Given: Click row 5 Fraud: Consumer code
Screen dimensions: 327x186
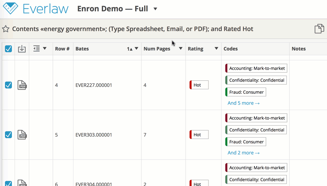Looking at the screenshot, I should (x=246, y=142).
